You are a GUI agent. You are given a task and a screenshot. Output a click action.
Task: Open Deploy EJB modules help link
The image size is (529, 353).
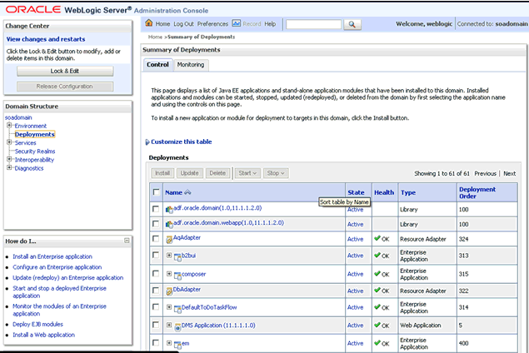(x=37, y=324)
